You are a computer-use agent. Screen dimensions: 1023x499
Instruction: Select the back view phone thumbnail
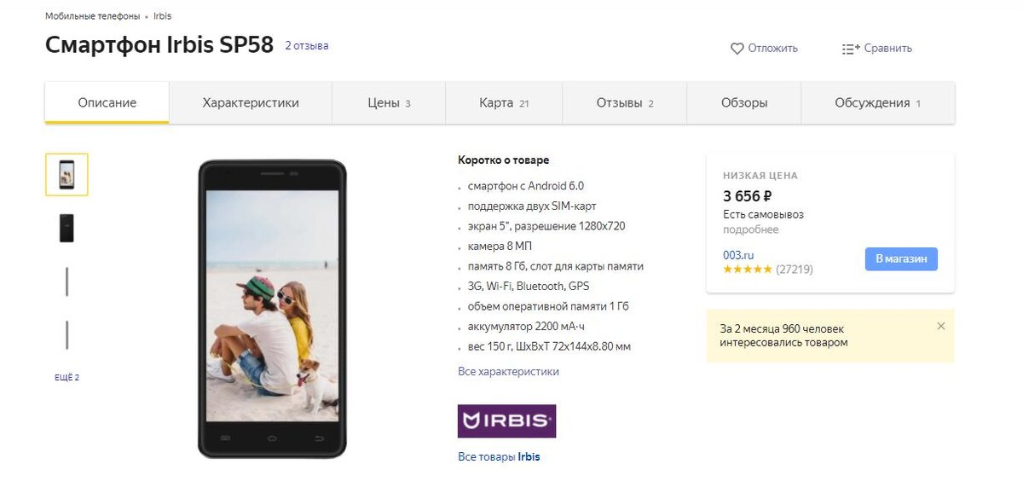tap(66, 228)
